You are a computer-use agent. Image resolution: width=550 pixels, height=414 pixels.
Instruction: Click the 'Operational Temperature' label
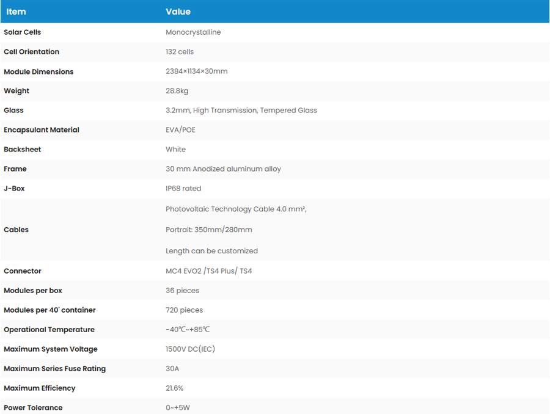49,330
